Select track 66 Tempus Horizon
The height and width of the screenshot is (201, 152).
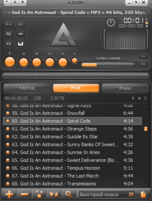(73, 168)
